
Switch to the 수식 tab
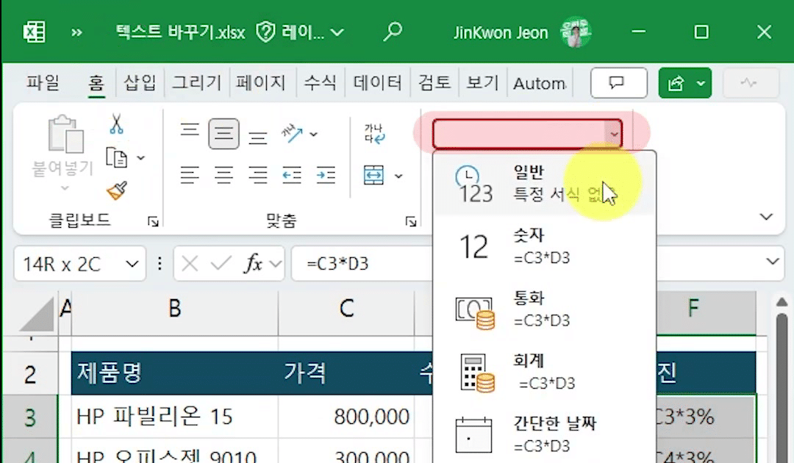(x=320, y=82)
